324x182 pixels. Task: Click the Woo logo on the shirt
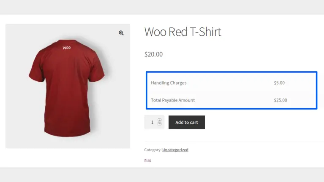coord(67,48)
